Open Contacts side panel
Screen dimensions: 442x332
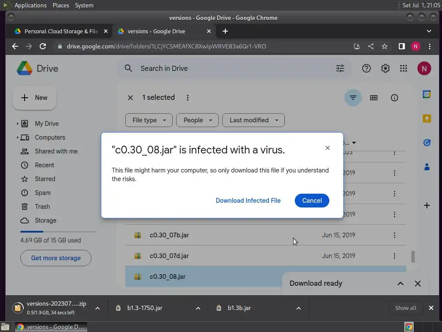click(x=426, y=167)
